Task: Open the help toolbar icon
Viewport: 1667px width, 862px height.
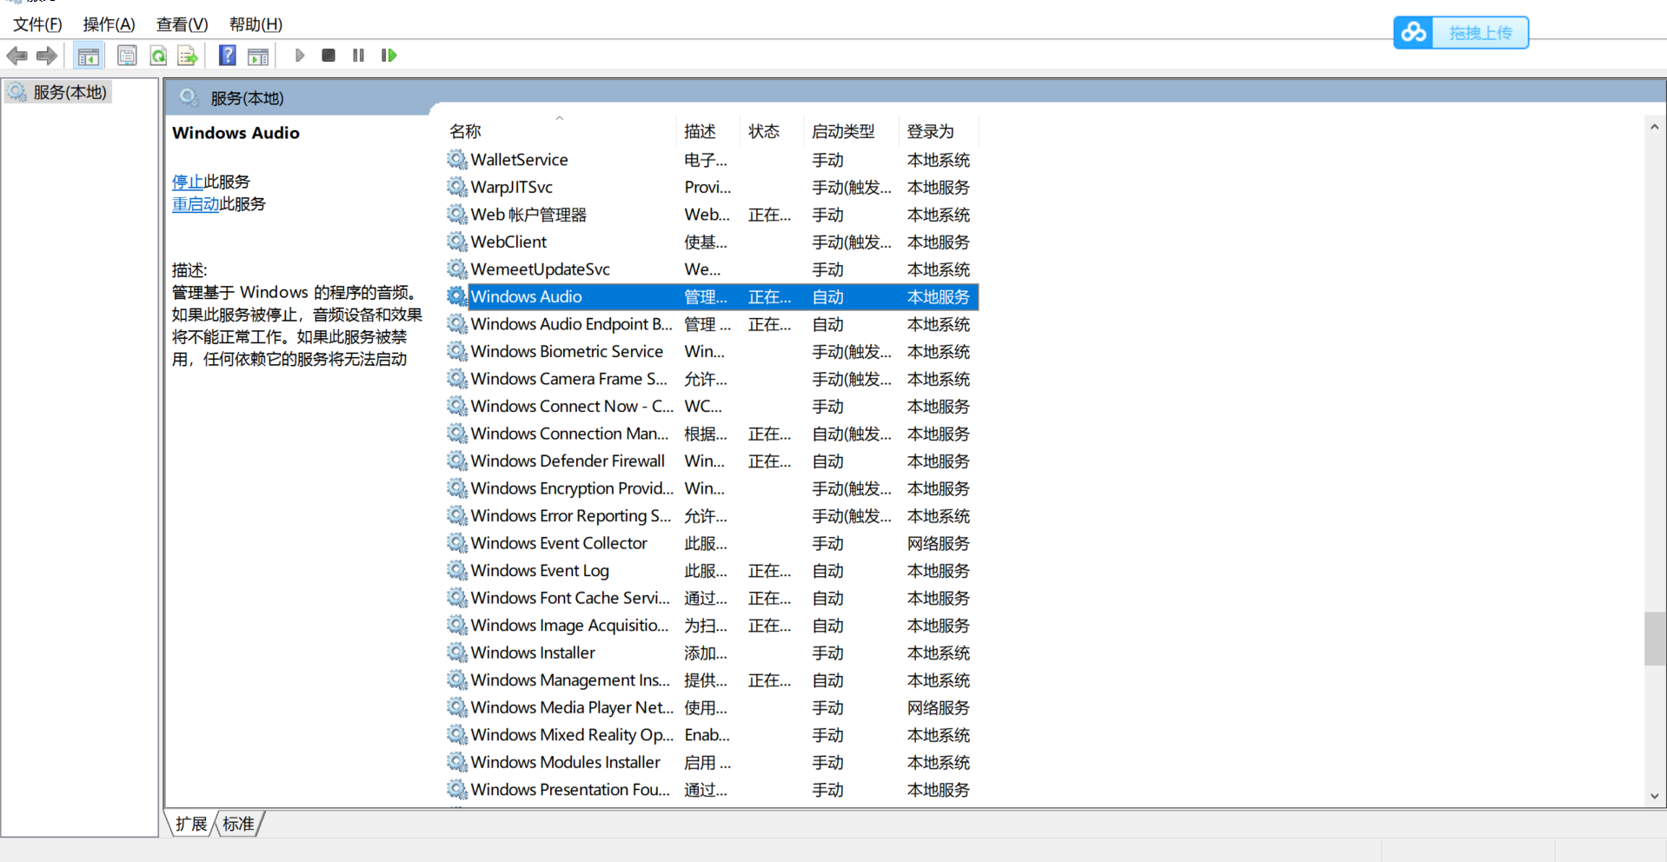Action: (227, 56)
